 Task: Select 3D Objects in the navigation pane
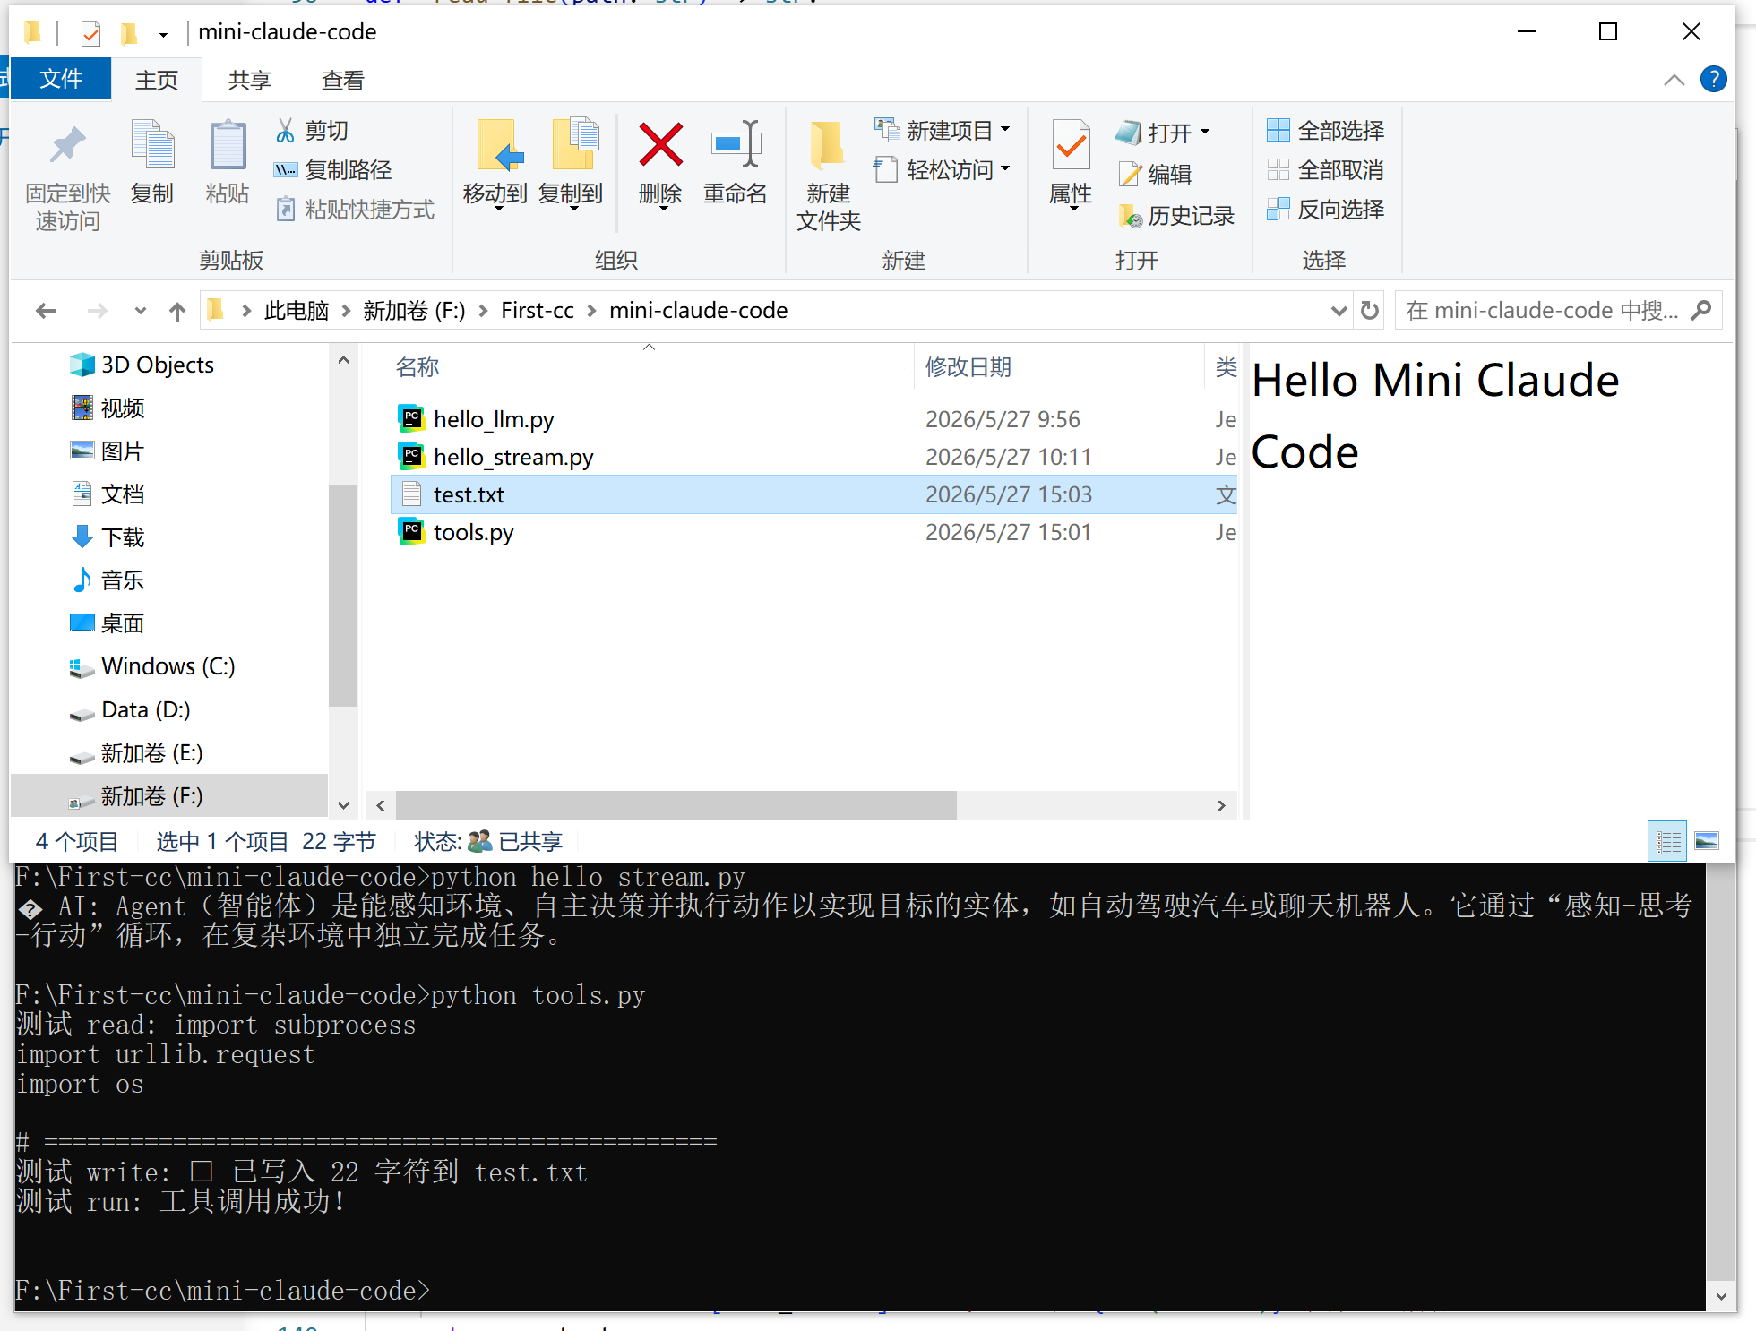(142, 365)
